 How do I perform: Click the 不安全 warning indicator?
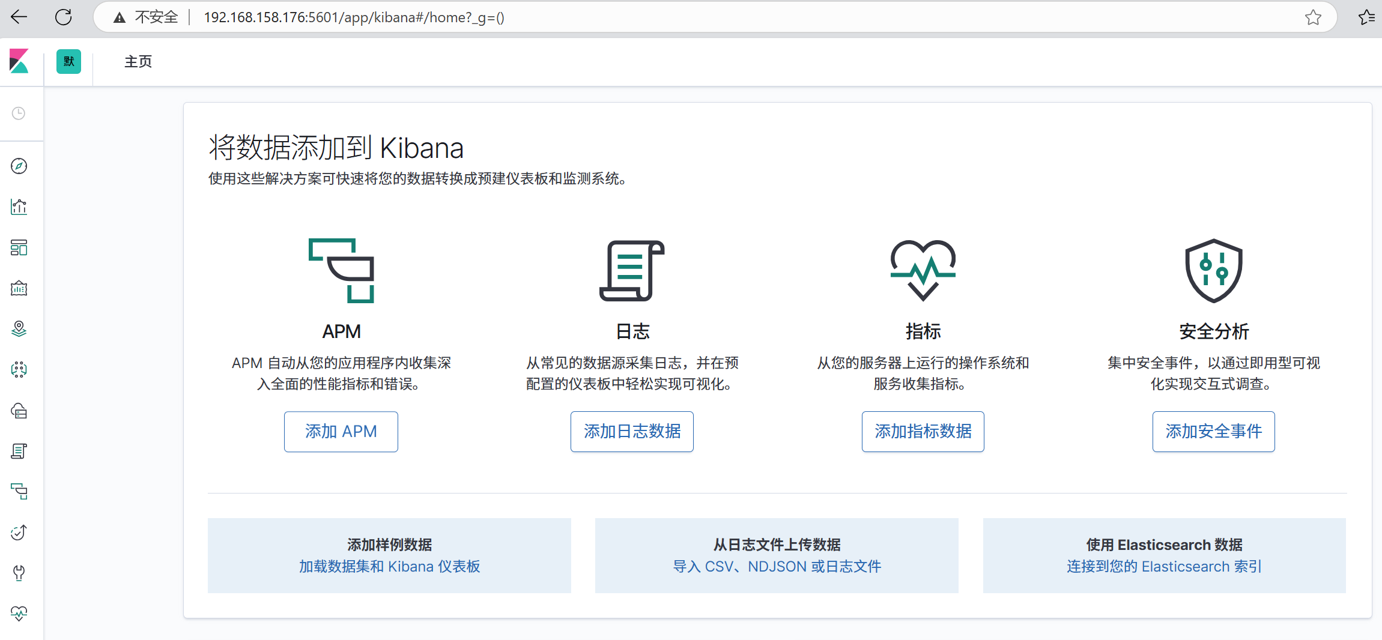pos(146,17)
